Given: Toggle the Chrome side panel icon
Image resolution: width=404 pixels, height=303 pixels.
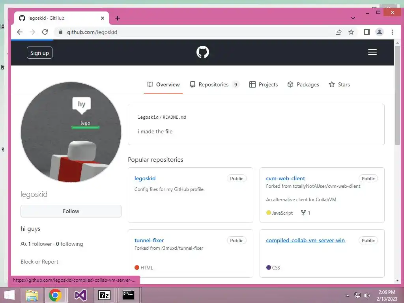Looking at the screenshot, I should pyautogui.click(x=367, y=32).
